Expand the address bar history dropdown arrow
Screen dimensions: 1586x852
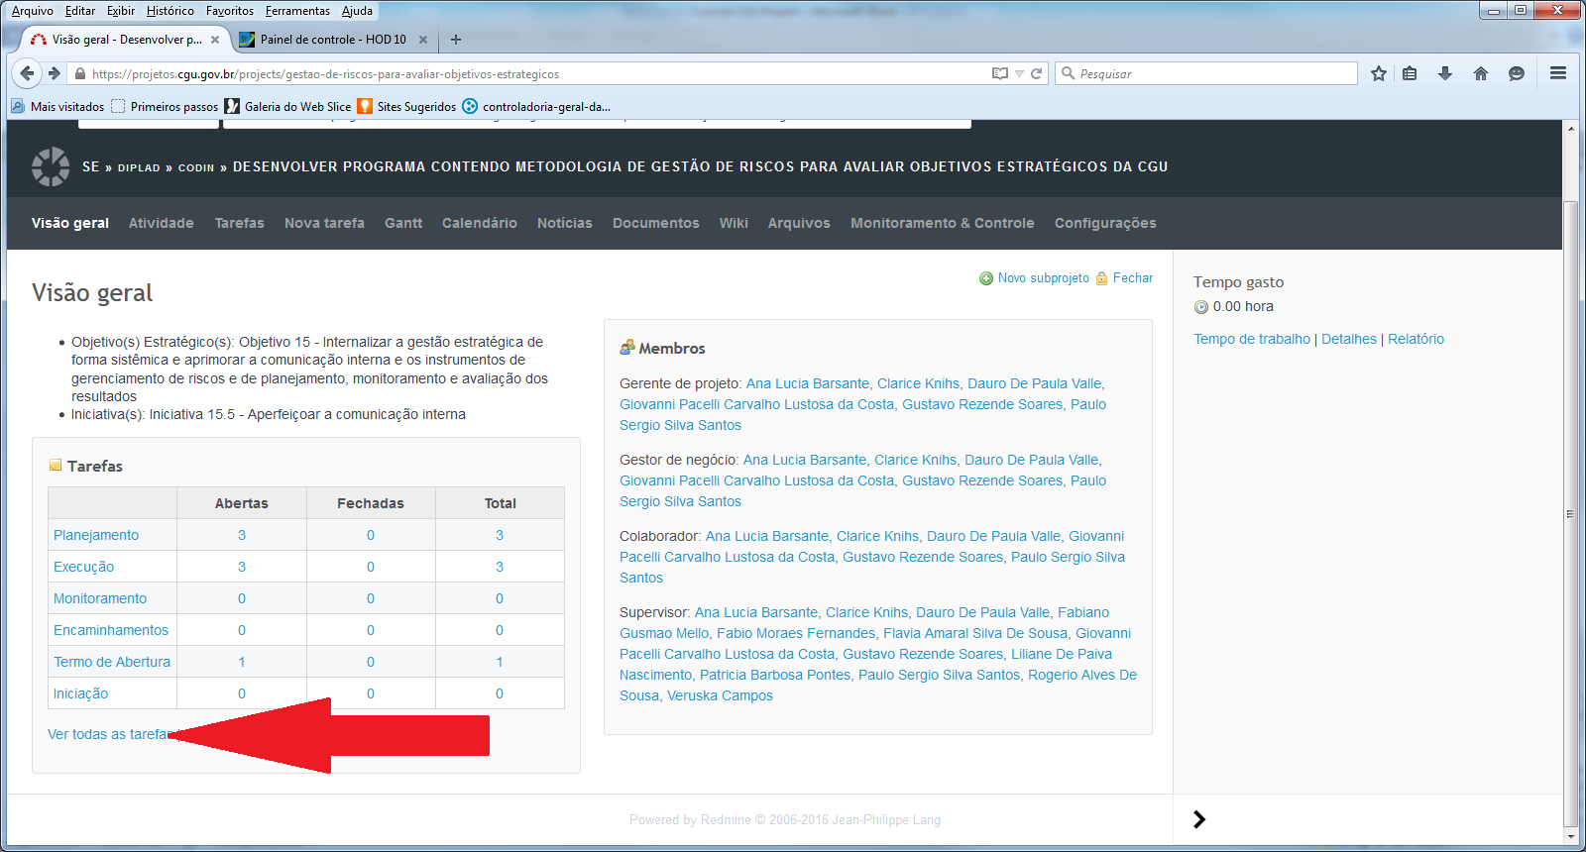[x=1019, y=74]
